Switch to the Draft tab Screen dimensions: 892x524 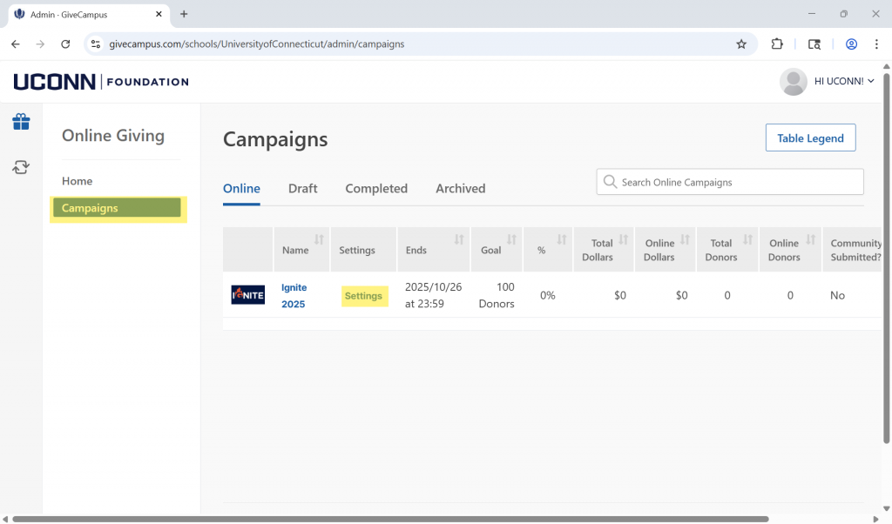click(302, 189)
